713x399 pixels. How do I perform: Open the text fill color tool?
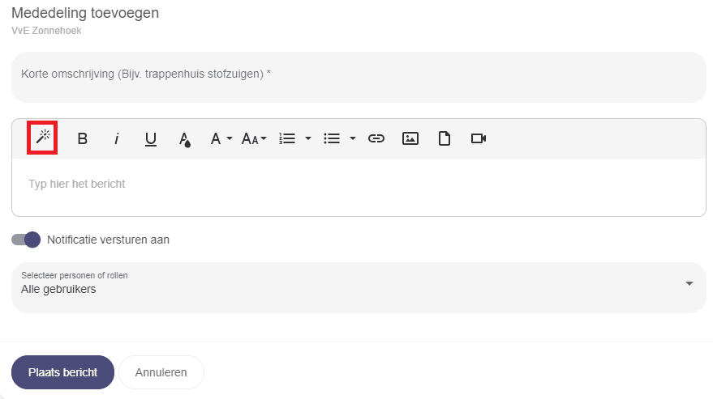pos(184,139)
